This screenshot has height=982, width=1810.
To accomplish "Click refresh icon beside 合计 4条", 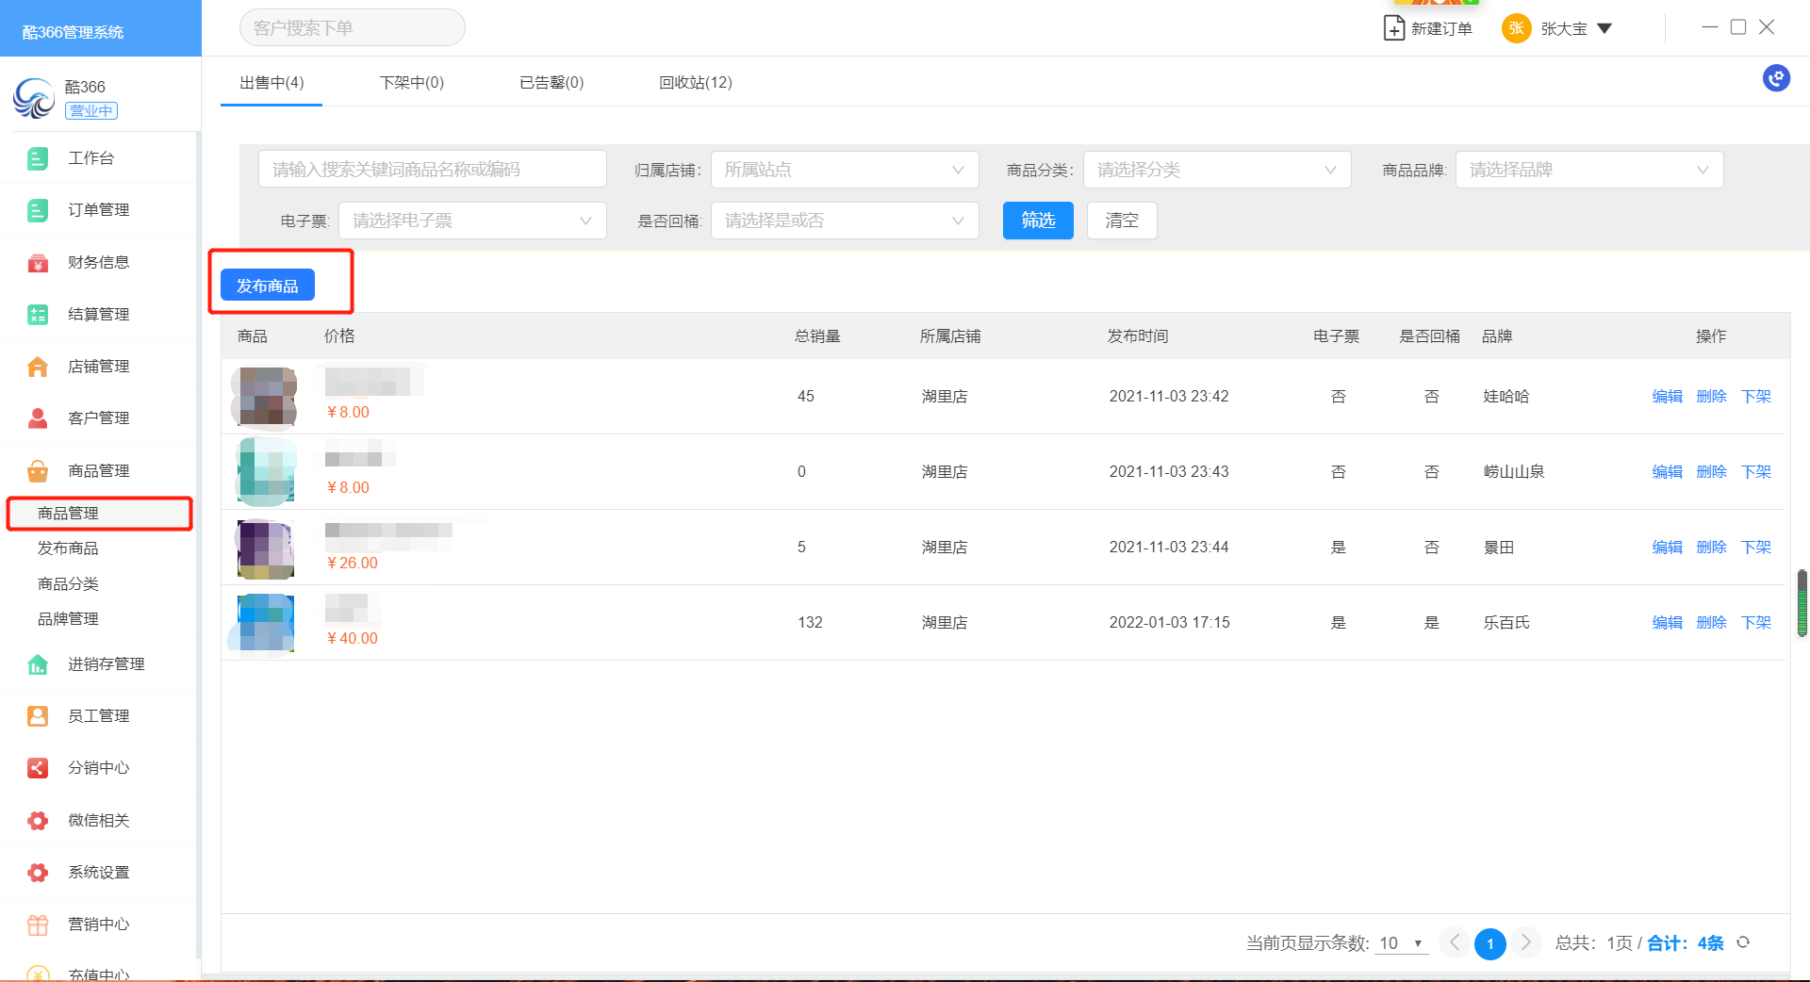I will pos(1743,942).
